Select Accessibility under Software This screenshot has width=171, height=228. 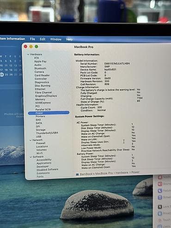pos(44,160)
